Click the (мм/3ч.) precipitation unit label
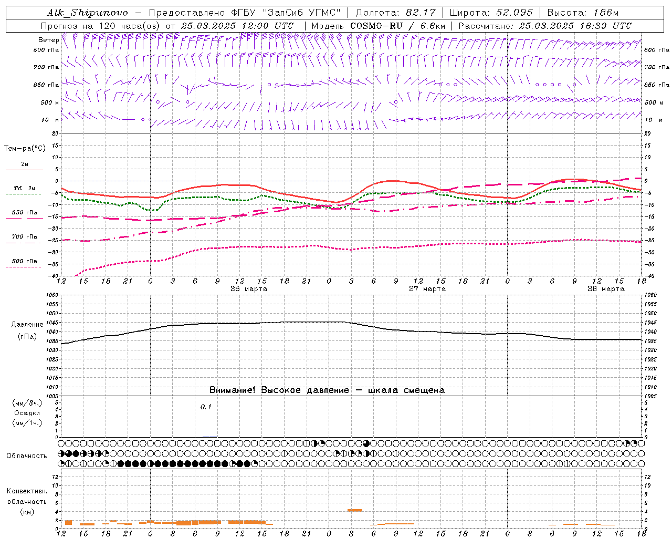 [x=27, y=403]
